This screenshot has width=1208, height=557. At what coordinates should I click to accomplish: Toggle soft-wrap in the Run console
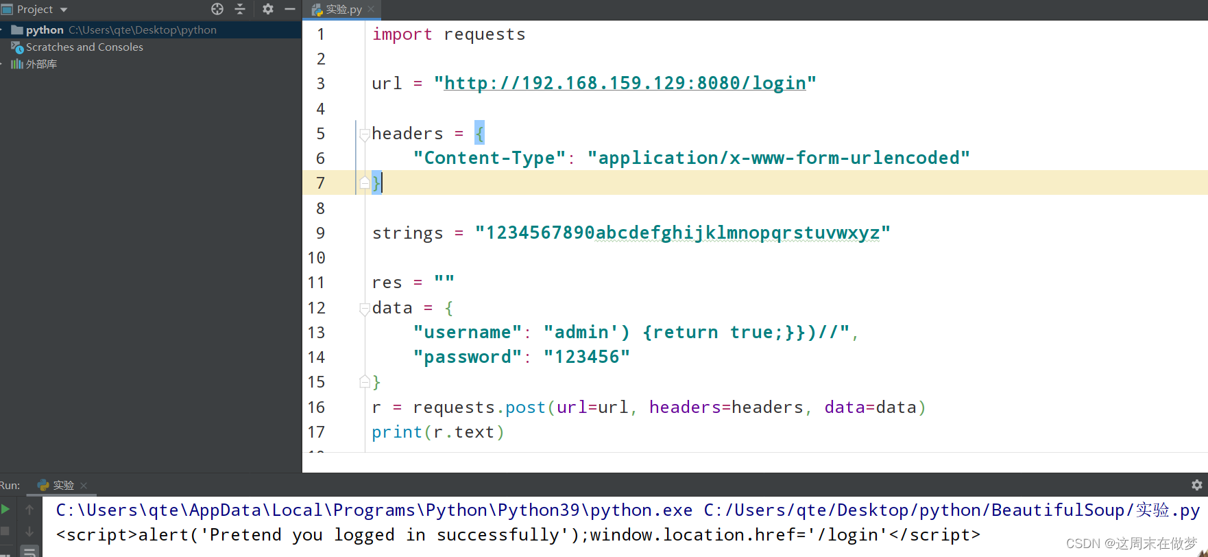coord(29,552)
